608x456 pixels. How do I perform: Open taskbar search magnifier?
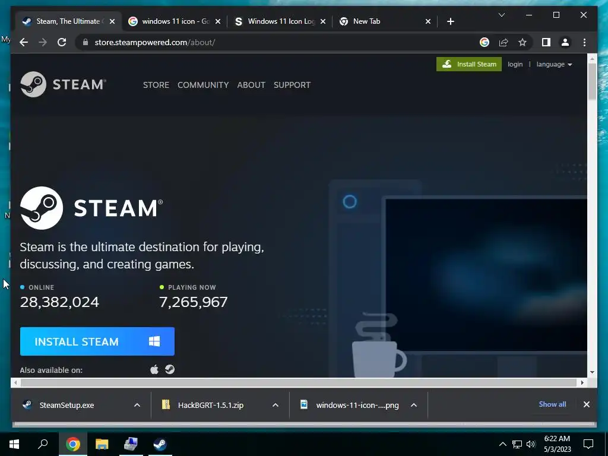(x=43, y=444)
